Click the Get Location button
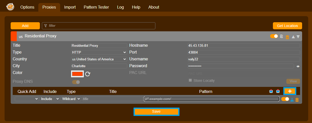Screen dimensions: 312x123 coord(287,26)
